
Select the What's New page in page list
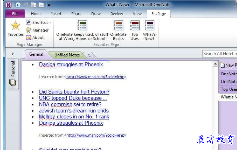pos(228,97)
